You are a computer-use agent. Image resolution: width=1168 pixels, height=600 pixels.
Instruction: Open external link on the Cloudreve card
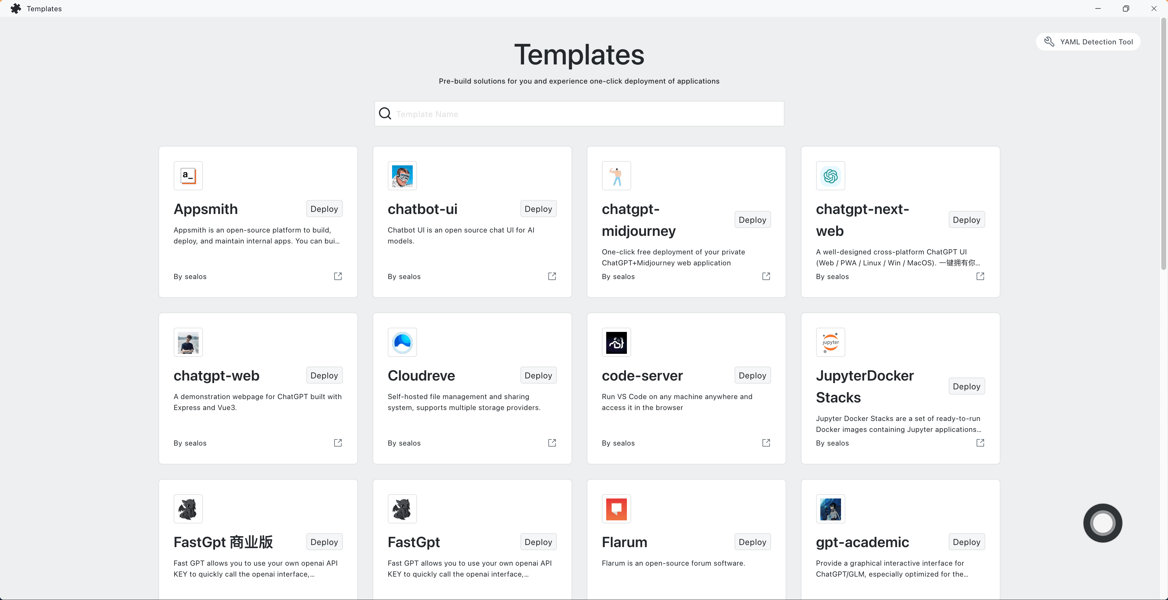pyautogui.click(x=552, y=443)
